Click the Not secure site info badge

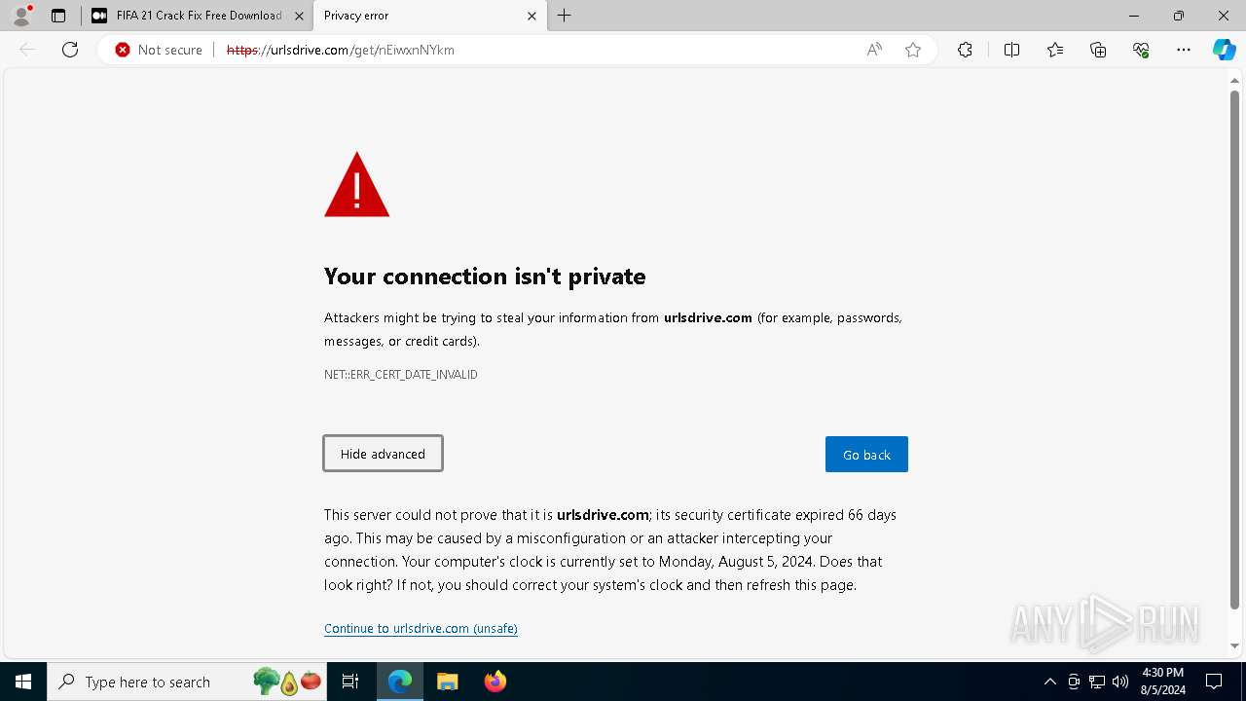pos(159,50)
